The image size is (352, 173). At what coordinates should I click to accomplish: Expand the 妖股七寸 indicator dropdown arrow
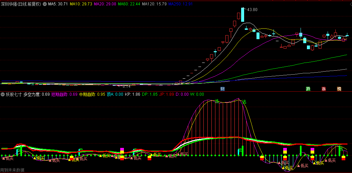(x=3, y=94)
